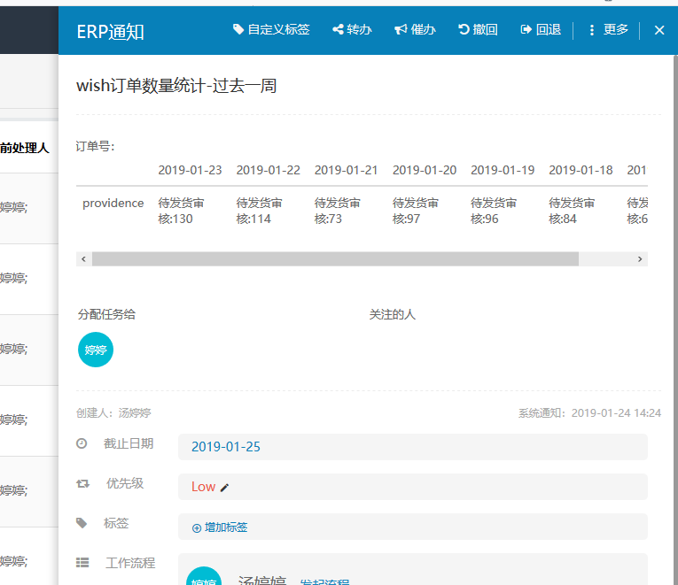Click the plus icon for 增加标签

(197, 527)
